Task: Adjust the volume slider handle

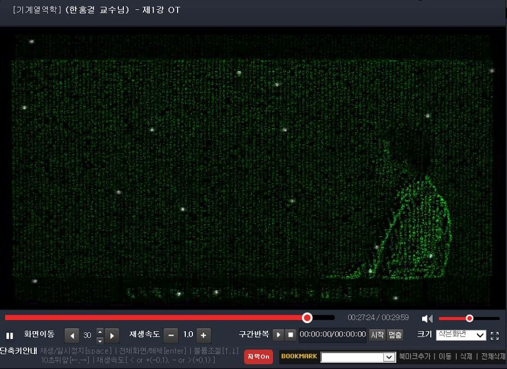Action: (x=470, y=319)
